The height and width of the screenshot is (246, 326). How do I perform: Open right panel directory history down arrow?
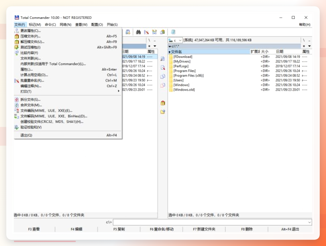pos(309,46)
